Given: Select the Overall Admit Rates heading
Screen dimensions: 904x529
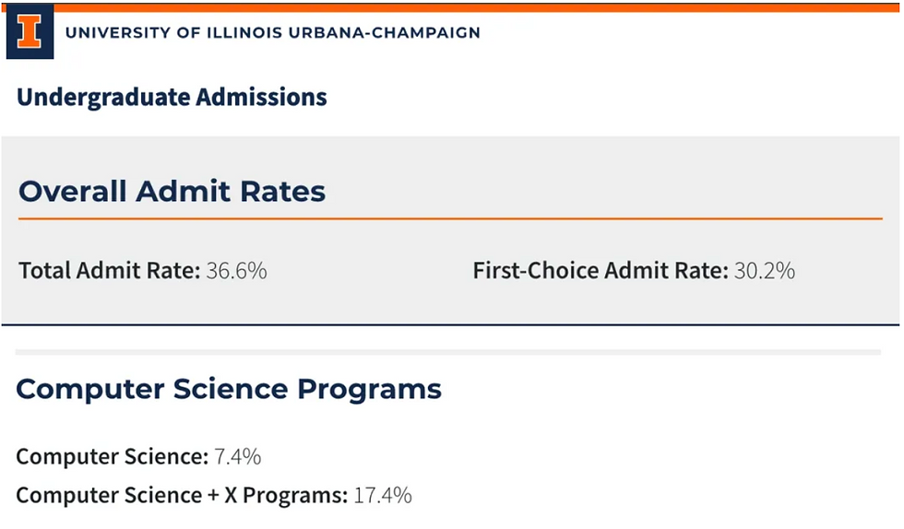Looking at the screenshot, I should 172,192.
